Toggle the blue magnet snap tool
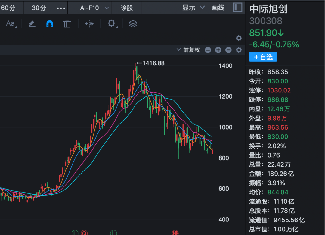 click(50, 24)
